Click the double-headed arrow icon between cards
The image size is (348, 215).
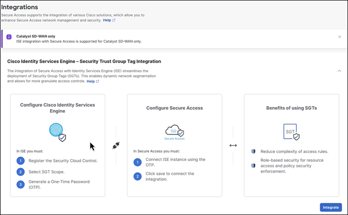pos(233,145)
